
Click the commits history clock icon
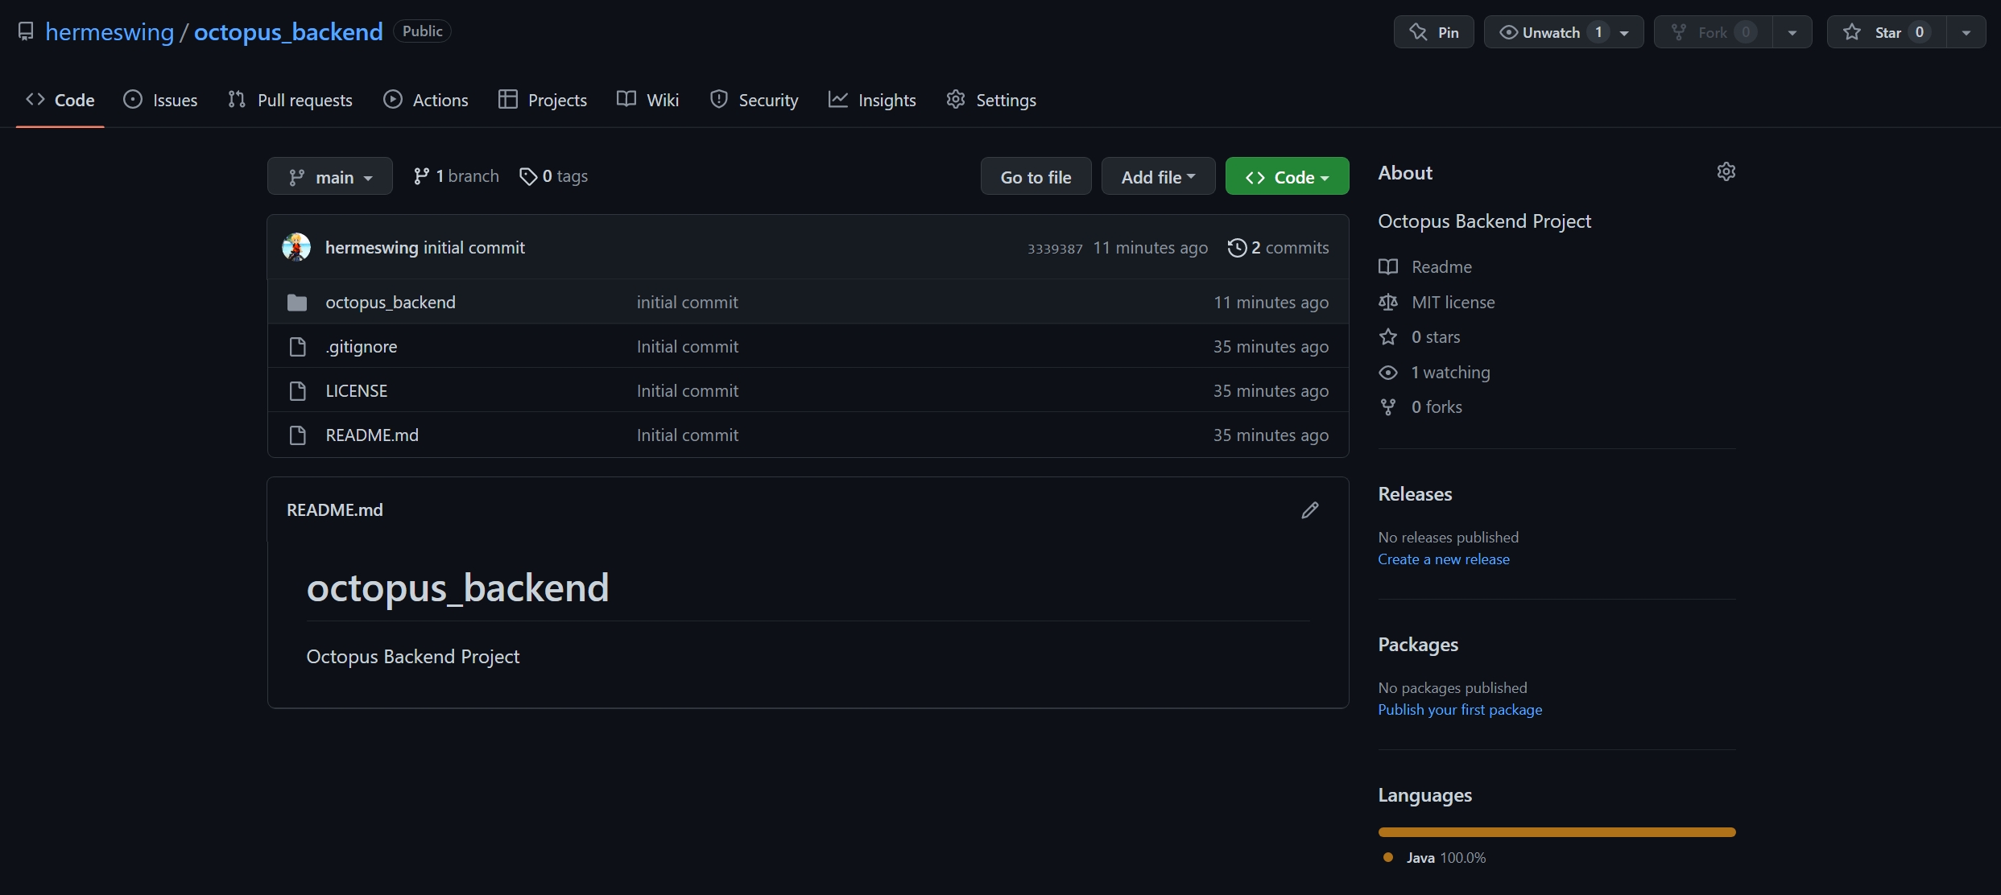pyautogui.click(x=1237, y=248)
